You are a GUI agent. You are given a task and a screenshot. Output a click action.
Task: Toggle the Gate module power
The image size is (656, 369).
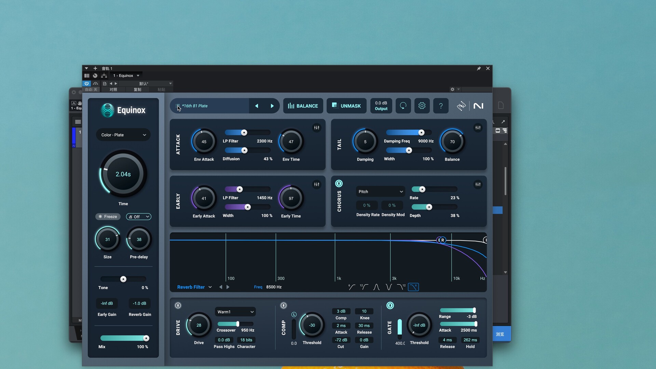coord(390,305)
